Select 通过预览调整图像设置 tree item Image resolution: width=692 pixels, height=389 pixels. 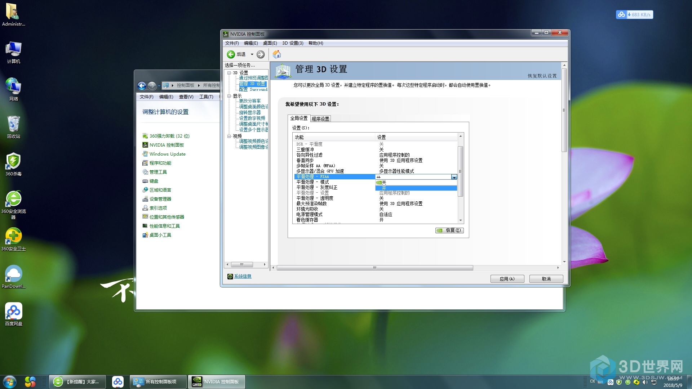pos(253,78)
